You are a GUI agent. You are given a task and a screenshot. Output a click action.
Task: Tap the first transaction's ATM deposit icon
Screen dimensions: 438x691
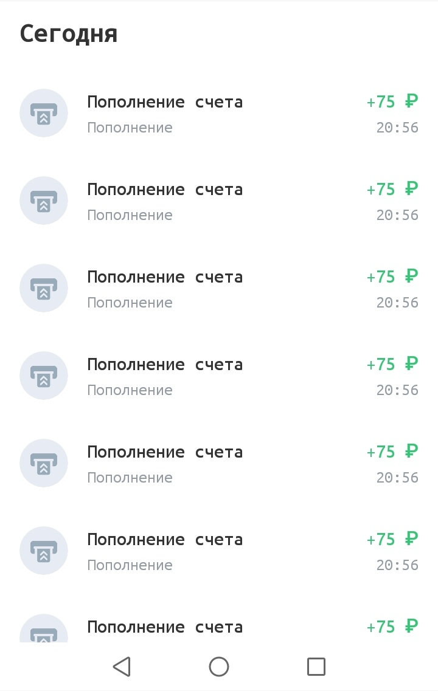click(44, 113)
